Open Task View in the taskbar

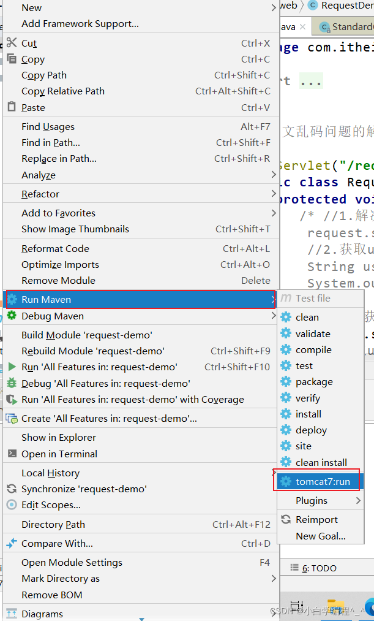coord(296,606)
